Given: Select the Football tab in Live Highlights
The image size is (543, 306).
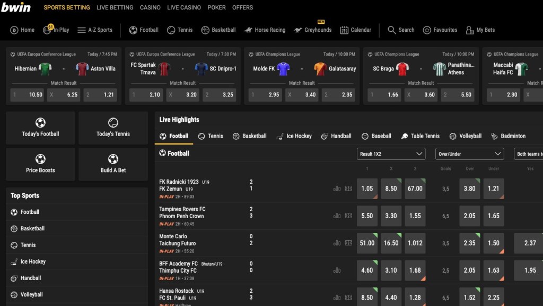Looking at the screenshot, I should [174, 136].
